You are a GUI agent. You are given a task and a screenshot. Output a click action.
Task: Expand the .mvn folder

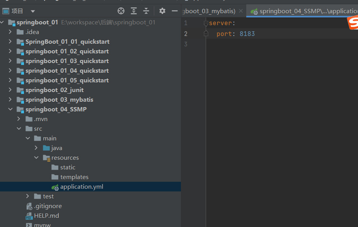tap(19, 119)
